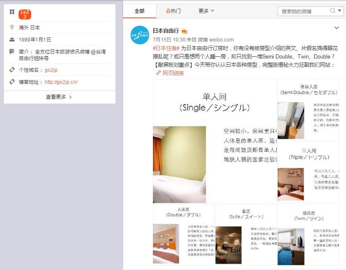This screenshot has height=270, width=346.
Task: Click the member badge after 日本自由行 name
Action: [x=184, y=31]
